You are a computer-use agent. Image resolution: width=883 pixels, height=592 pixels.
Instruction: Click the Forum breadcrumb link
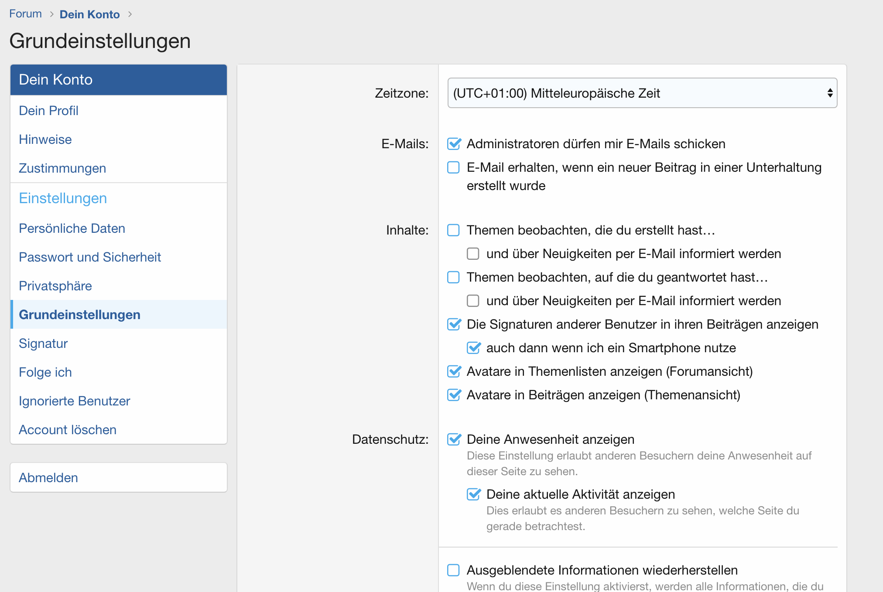click(x=25, y=14)
